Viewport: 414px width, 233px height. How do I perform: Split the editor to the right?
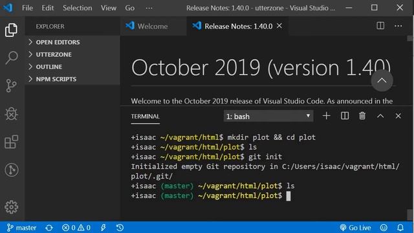(x=380, y=26)
